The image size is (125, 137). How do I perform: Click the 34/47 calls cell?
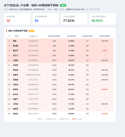pos(54,99)
